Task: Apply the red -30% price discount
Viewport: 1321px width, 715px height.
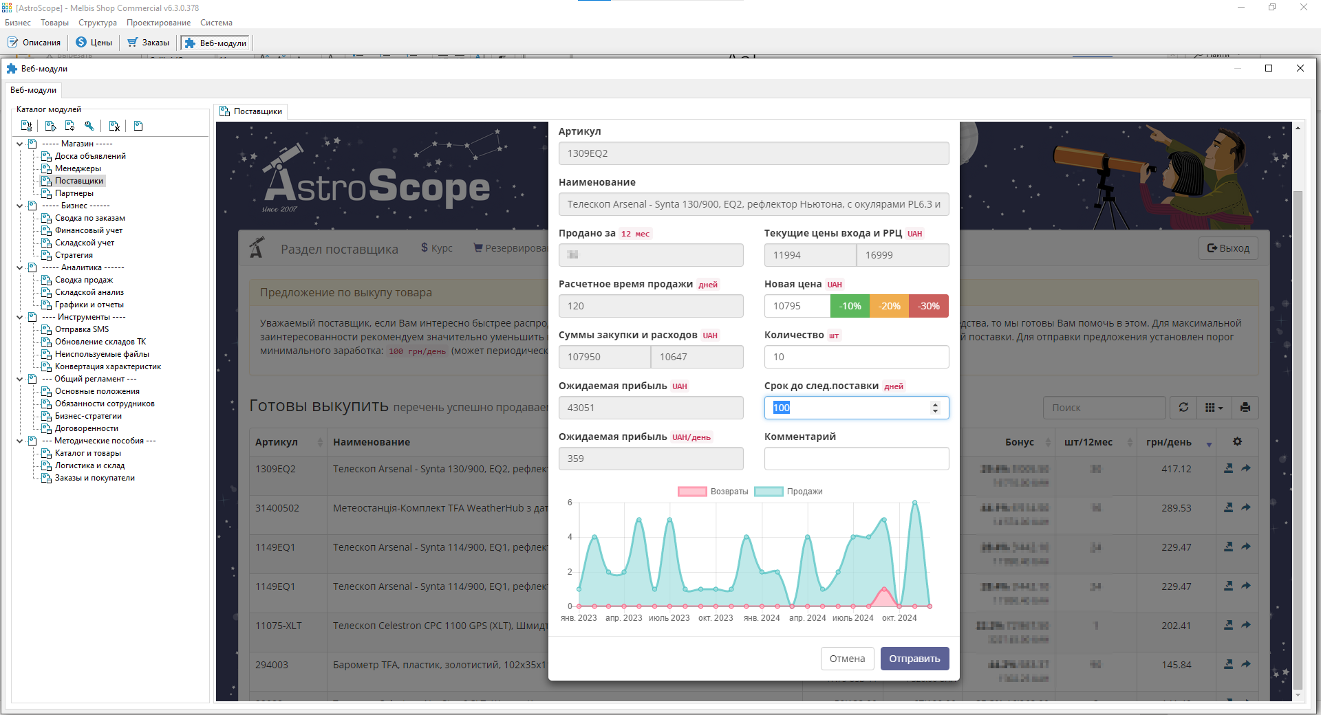Action: point(929,306)
